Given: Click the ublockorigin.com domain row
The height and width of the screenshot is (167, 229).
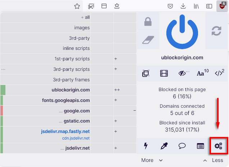Looking at the screenshot, I should point(45,90).
